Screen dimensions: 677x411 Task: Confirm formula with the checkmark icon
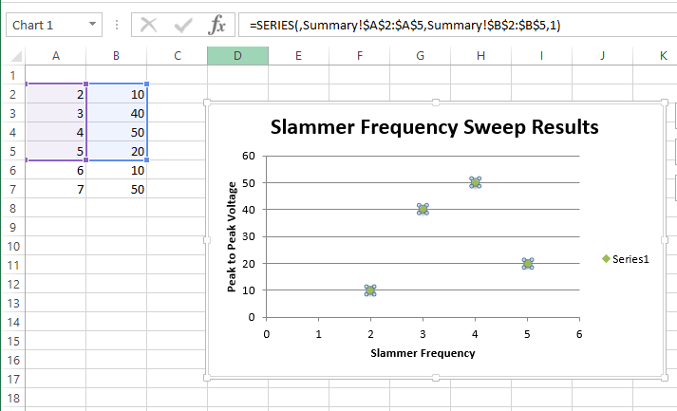183,26
